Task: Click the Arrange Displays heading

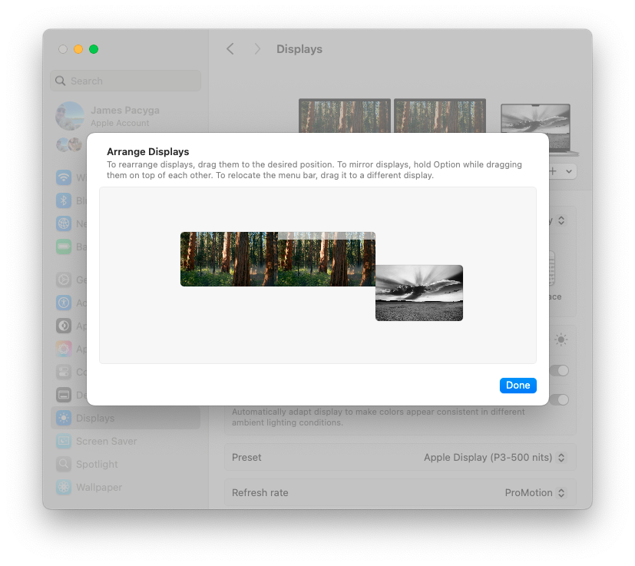Action: point(148,151)
